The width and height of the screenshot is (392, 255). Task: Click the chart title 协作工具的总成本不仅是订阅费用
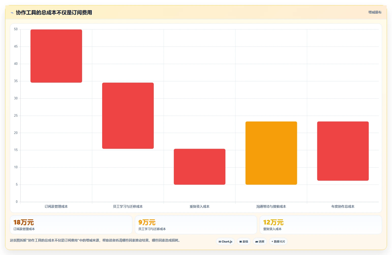(54, 12)
